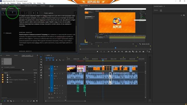Viewport: 187px width, 105px height.
Task: Open the Markers menu
Action: coord(19,3)
